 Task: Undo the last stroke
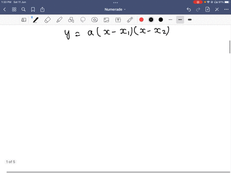189,10
